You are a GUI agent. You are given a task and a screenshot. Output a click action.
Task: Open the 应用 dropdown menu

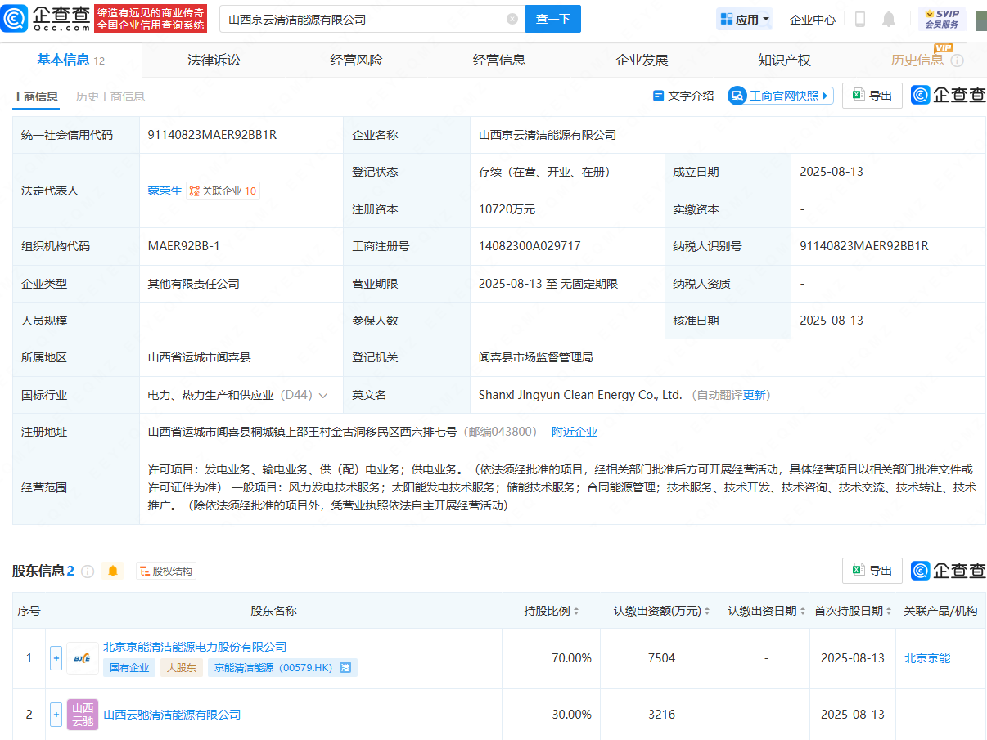pyautogui.click(x=744, y=19)
